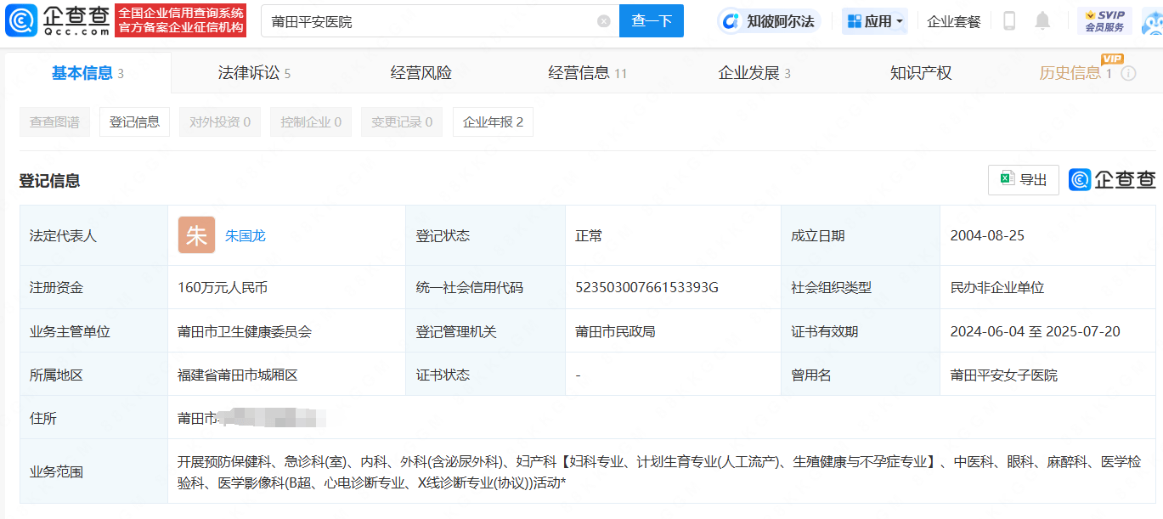Clear the search box with the X icon
This screenshot has width=1163, height=519.
click(x=603, y=21)
